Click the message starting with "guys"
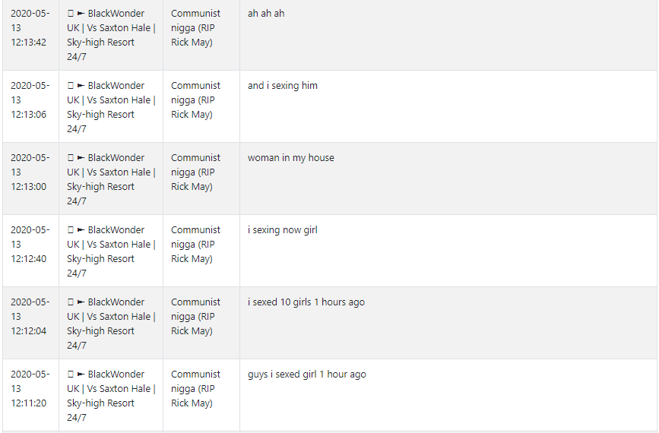Image resolution: width=659 pixels, height=433 pixels. coord(307,375)
